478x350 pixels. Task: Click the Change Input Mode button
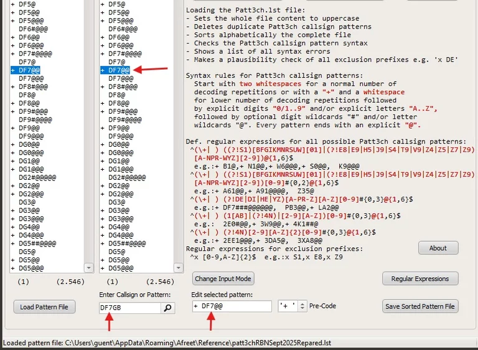223,279
